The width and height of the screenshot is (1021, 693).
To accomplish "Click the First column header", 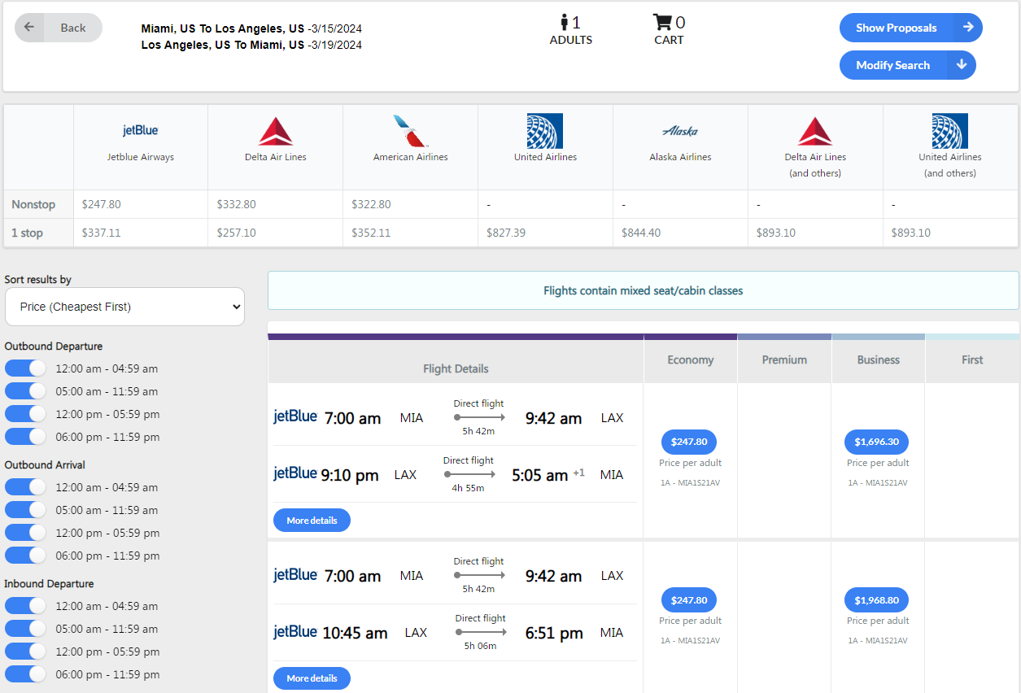I will coord(972,360).
